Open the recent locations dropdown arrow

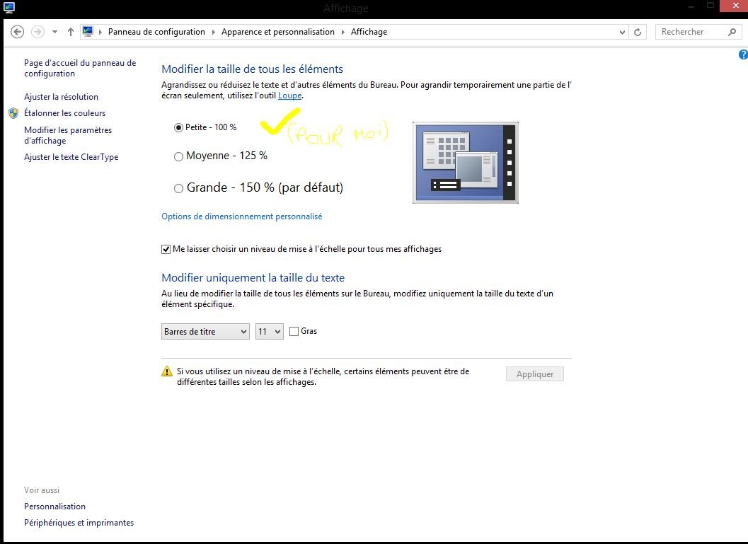(55, 32)
